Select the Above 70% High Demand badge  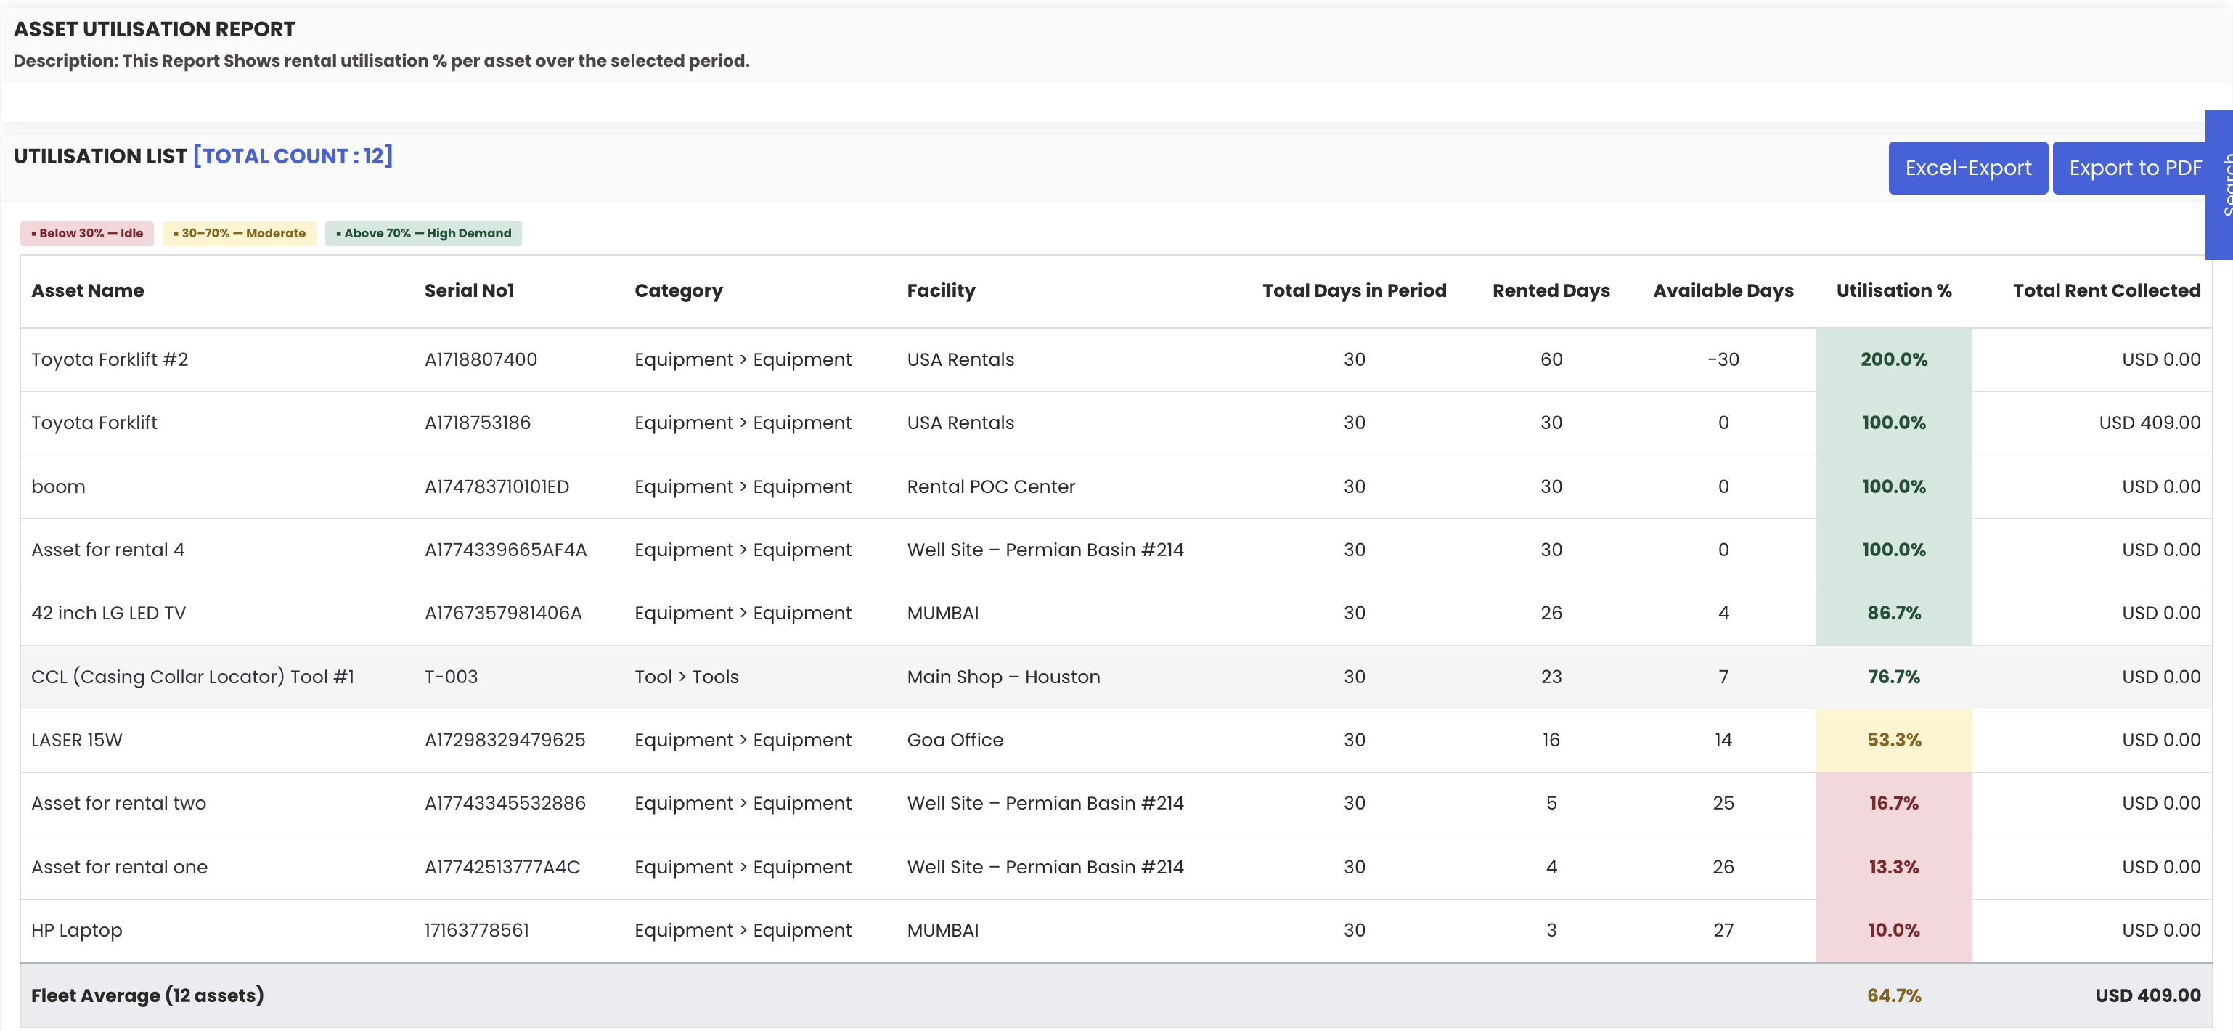[423, 233]
